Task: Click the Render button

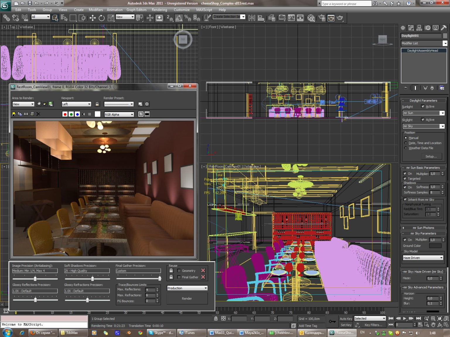Action: click(187, 299)
